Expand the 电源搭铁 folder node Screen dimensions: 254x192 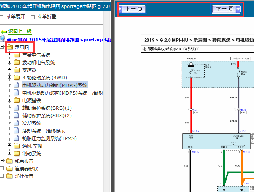click(9, 100)
